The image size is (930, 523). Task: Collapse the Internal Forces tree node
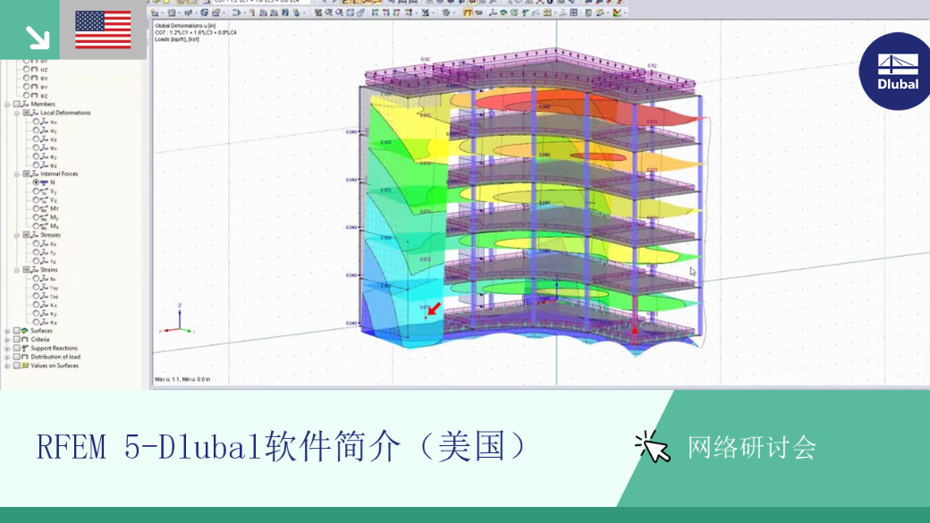click(x=17, y=174)
